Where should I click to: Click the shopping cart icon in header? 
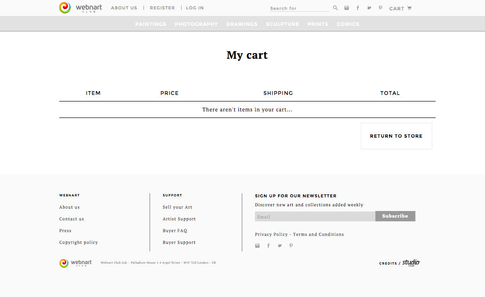409,8
